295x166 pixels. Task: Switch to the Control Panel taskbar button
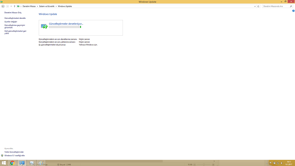tap(22, 163)
